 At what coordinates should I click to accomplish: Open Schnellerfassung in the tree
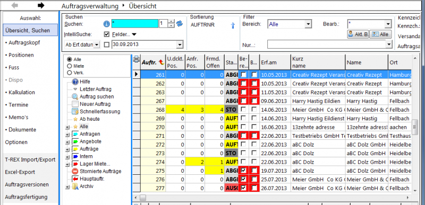96,111
